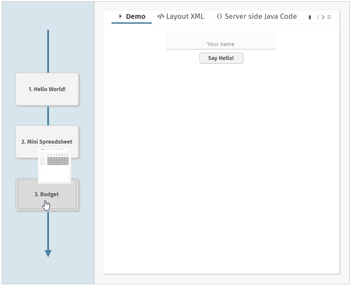Click the timeline segment below the Budget step
This screenshot has width=352, height=286.
pyautogui.click(x=48, y=230)
